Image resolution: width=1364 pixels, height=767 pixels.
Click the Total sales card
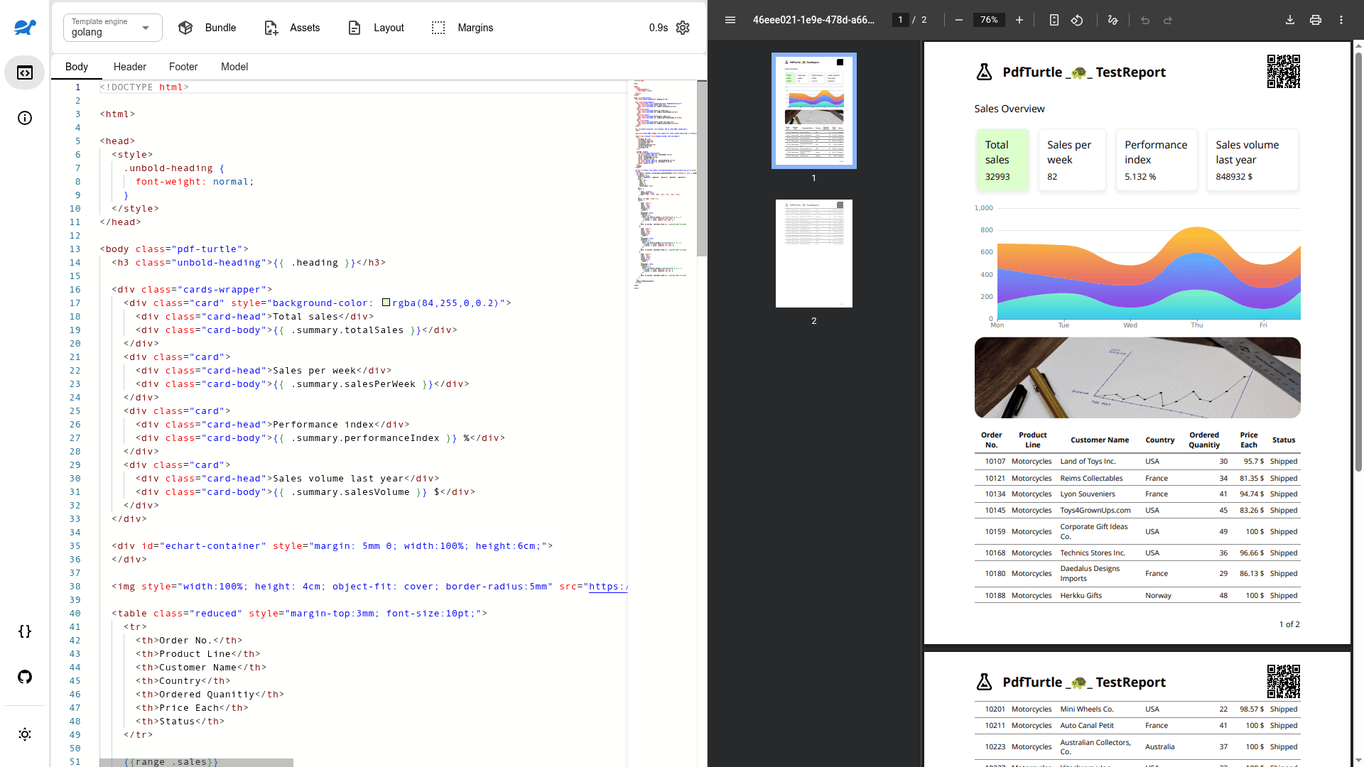click(x=1002, y=160)
